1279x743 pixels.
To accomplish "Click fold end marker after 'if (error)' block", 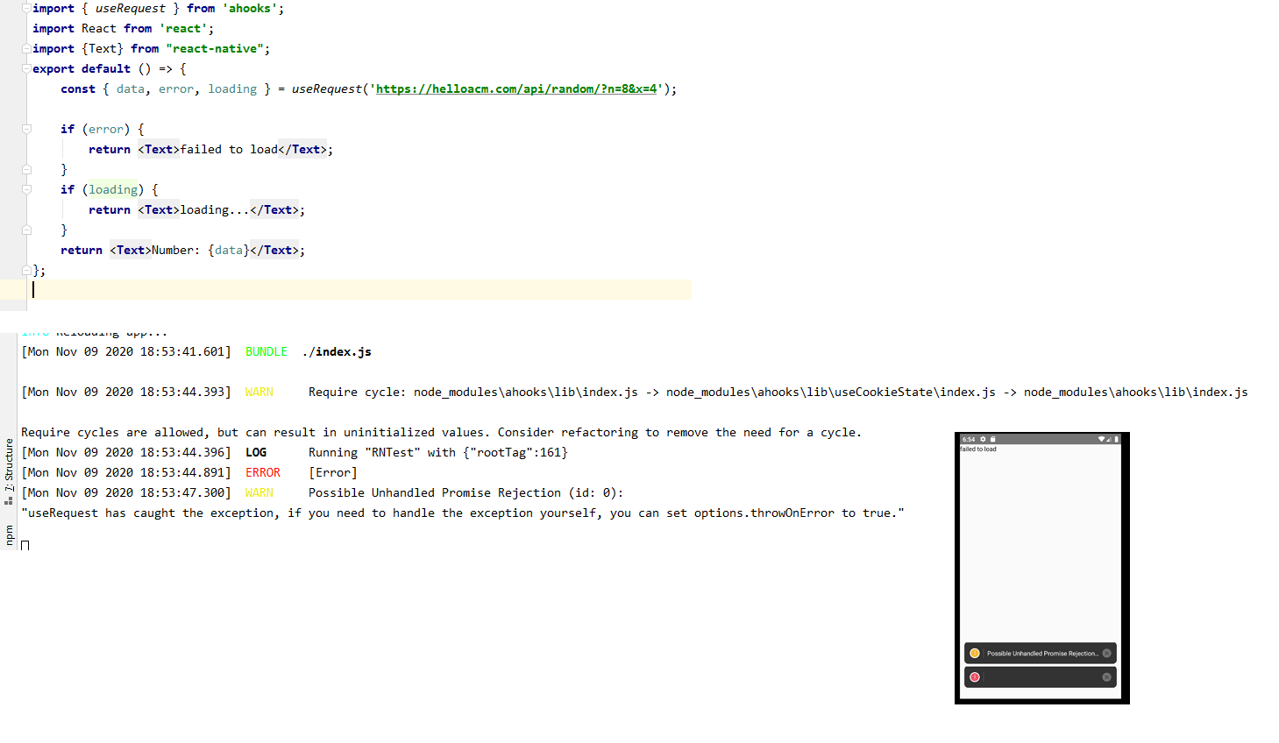I will pos(26,169).
